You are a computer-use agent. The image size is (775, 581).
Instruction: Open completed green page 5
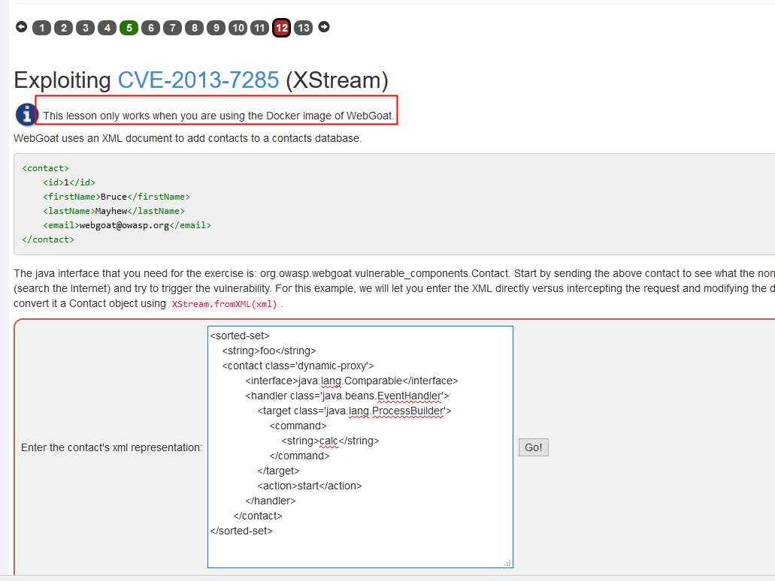coord(129,28)
